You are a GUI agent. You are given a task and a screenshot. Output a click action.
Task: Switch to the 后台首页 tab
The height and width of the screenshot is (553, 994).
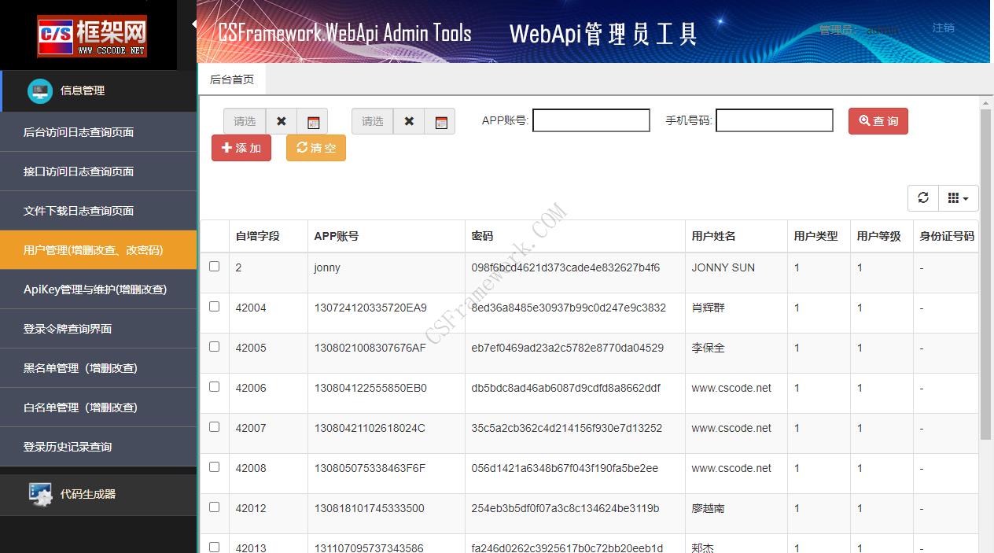click(232, 79)
